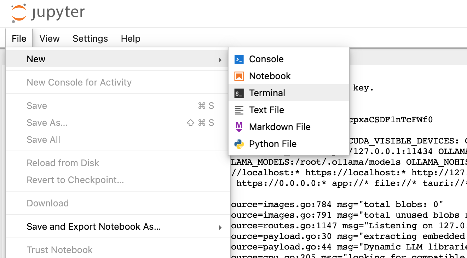This screenshot has width=467, height=258.
Task: Click the Console icon in submenu
Action: click(x=239, y=59)
